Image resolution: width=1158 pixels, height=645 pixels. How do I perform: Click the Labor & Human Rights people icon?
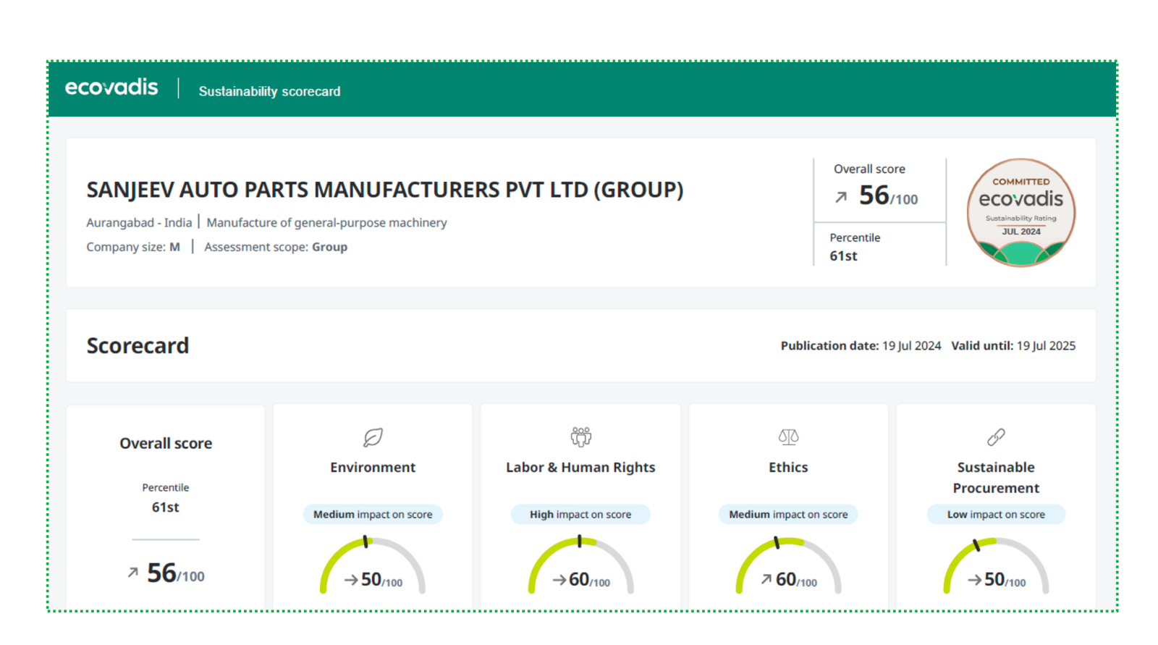[x=580, y=437]
